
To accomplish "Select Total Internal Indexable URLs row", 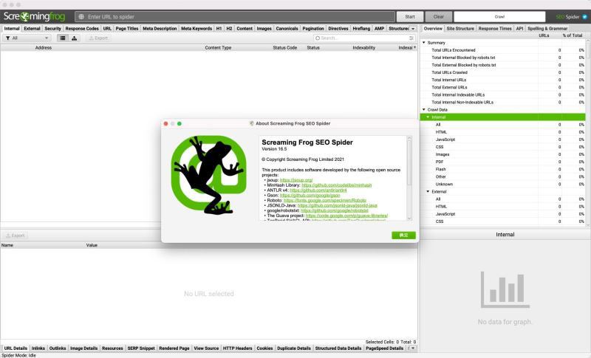I will (503, 95).
